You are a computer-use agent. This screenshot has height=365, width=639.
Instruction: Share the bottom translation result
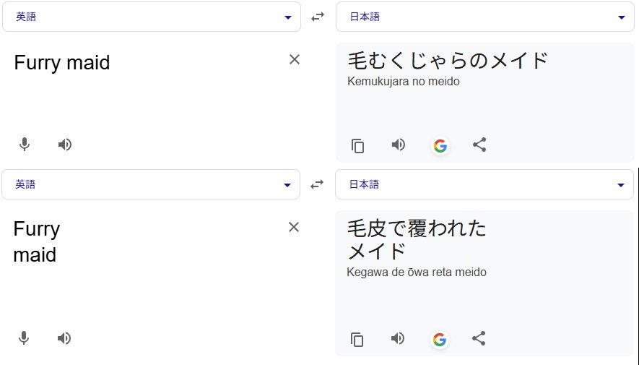coord(479,338)
